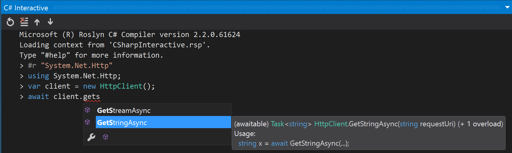Click the Clear Screen icon

(x=24, y=22)
